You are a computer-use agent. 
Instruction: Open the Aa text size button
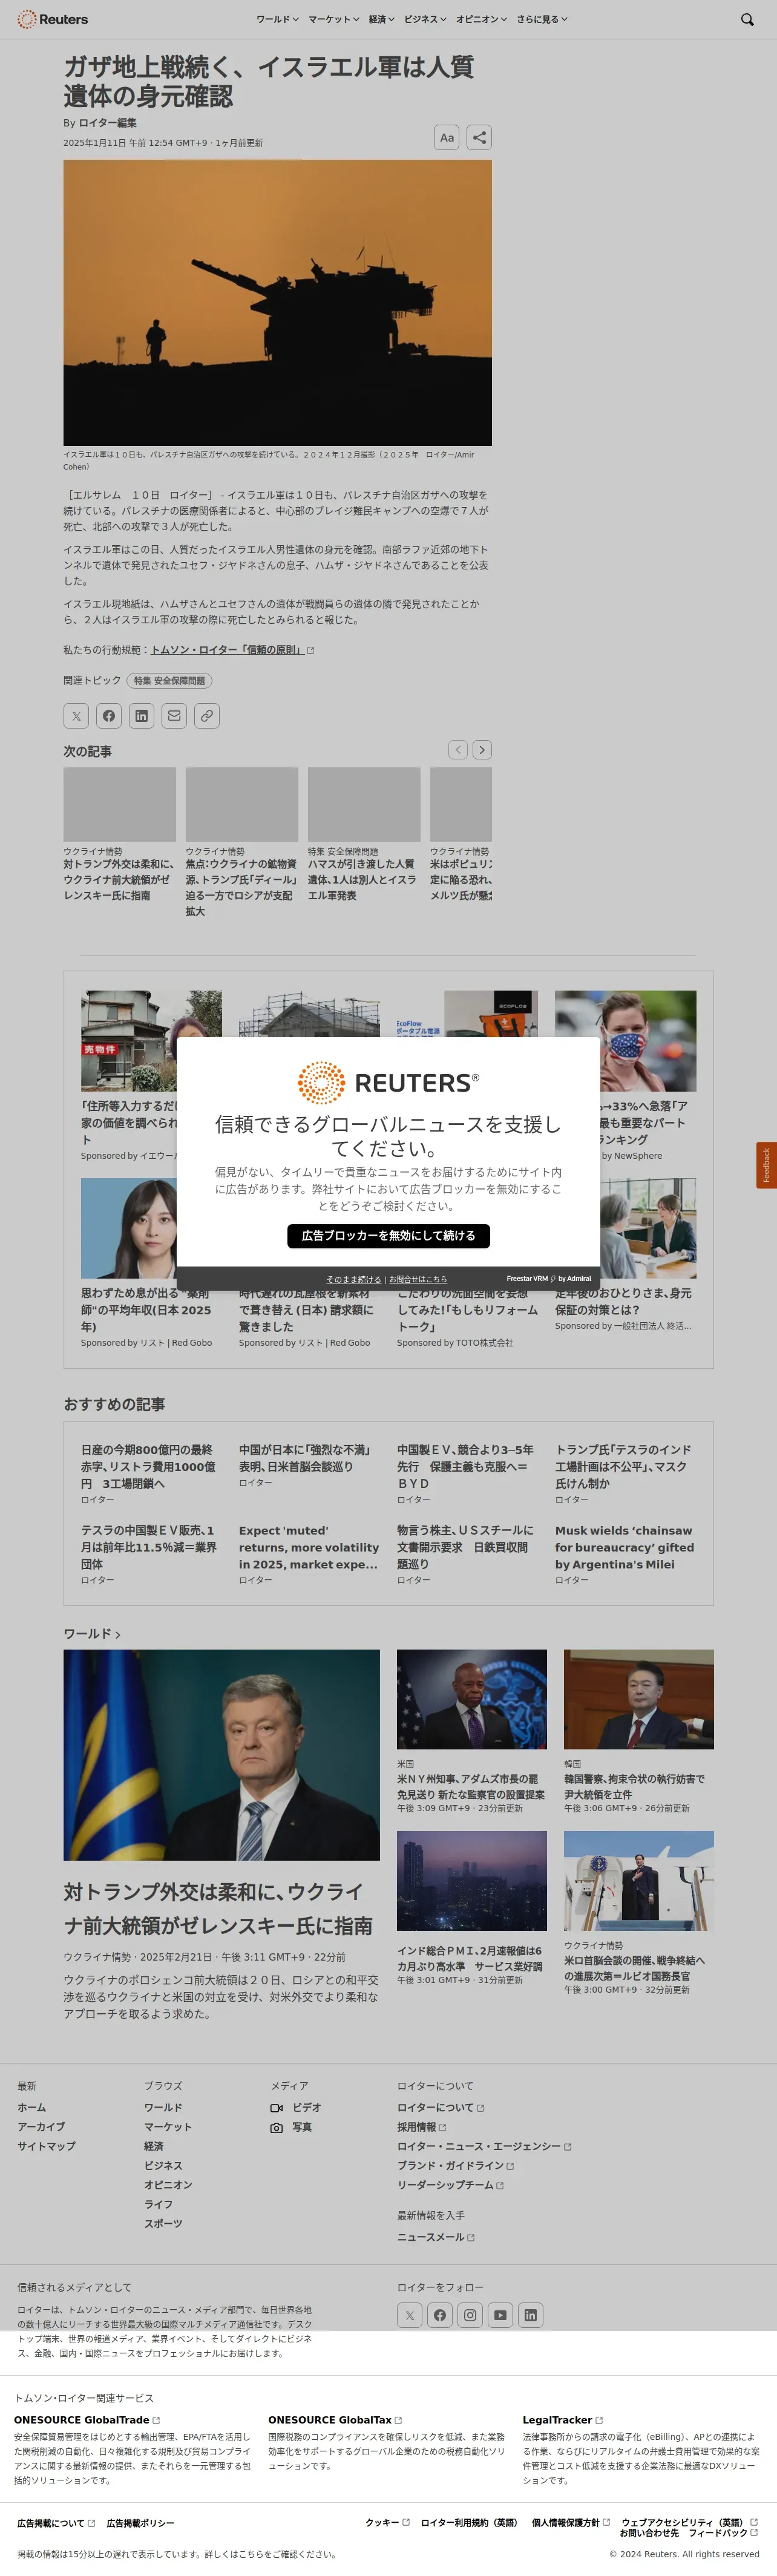click(447, 138)
